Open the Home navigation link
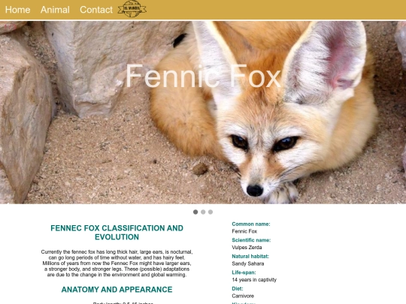Image resolution: width=406 pixels, height=304 pixels. [17, 10]
